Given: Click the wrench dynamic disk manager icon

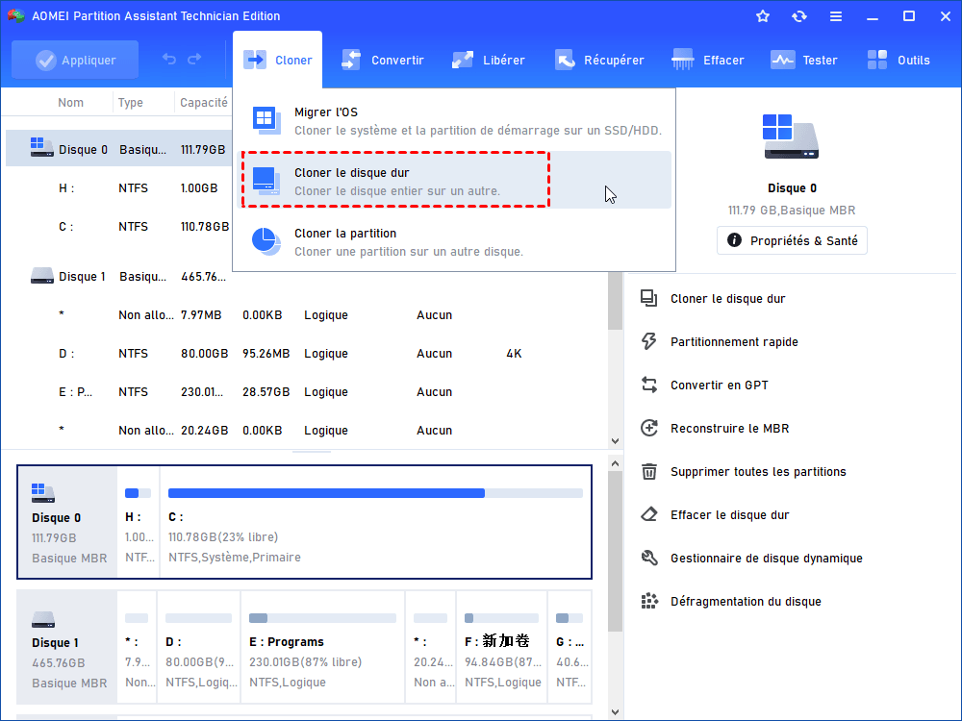Looking at the screenshot, I should click(x=649, y=558).
